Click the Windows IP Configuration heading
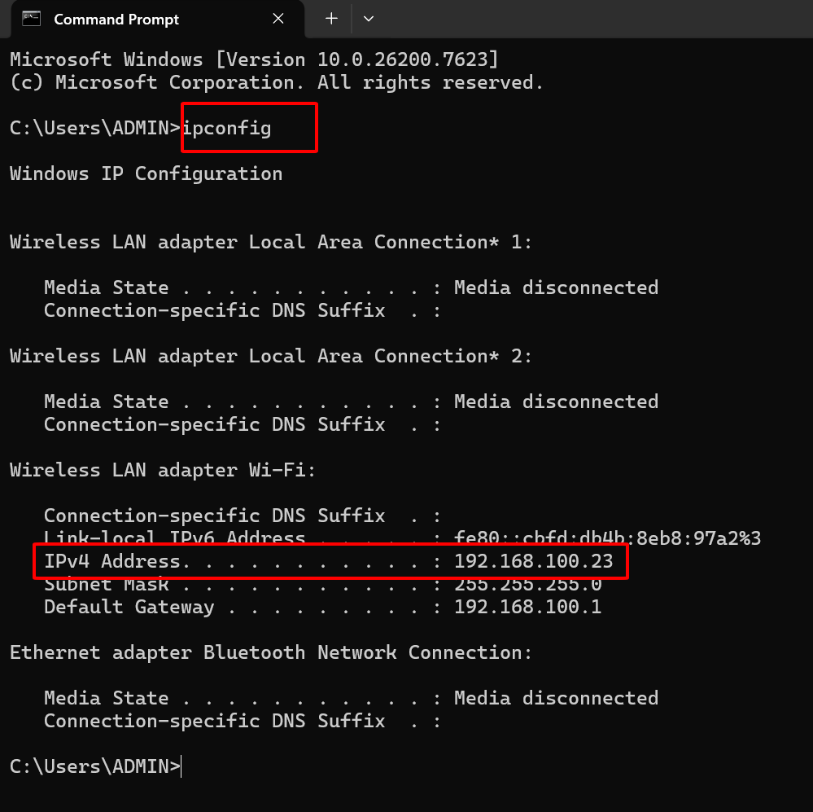Screen dimensions: 813x812 [x=146, y=173]
